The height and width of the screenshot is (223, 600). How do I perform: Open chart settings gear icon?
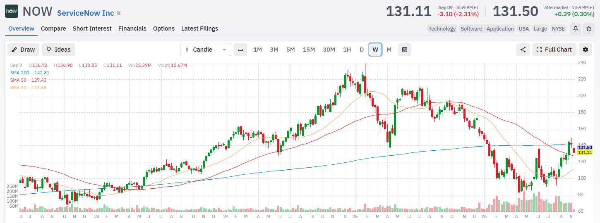585,50
